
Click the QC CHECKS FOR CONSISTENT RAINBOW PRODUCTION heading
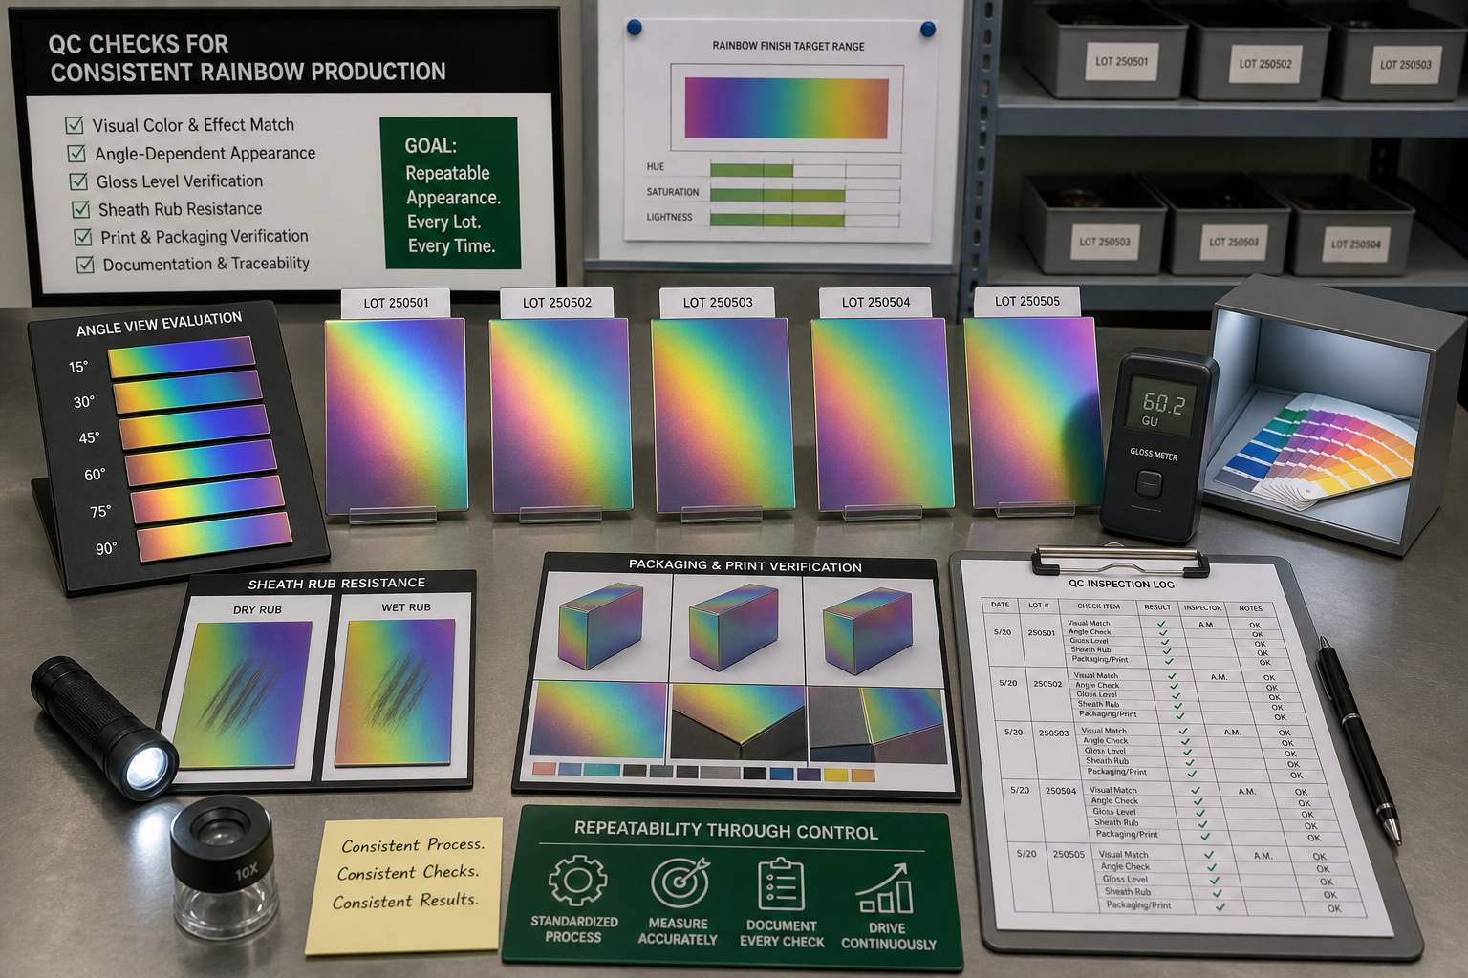[x=248, y=58]
